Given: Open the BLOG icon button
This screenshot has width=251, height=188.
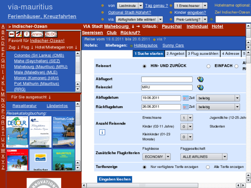Looking at the screenshot, I should click(51, 34).
